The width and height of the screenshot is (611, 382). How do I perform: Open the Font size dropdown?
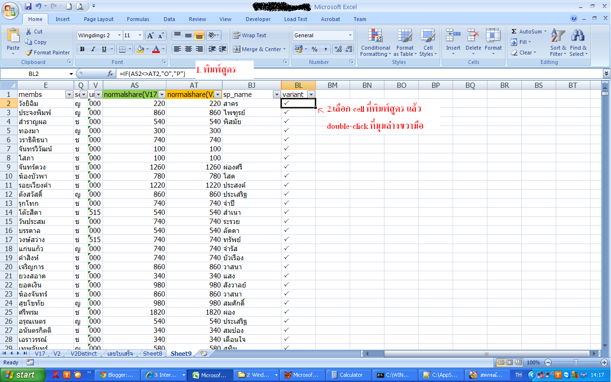click(x=140, y=35)
